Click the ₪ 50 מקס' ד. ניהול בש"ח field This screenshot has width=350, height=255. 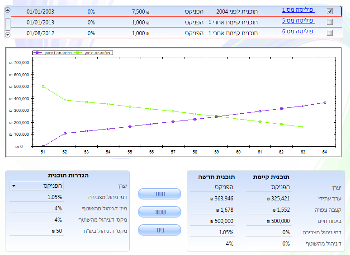tap(37, 231)
